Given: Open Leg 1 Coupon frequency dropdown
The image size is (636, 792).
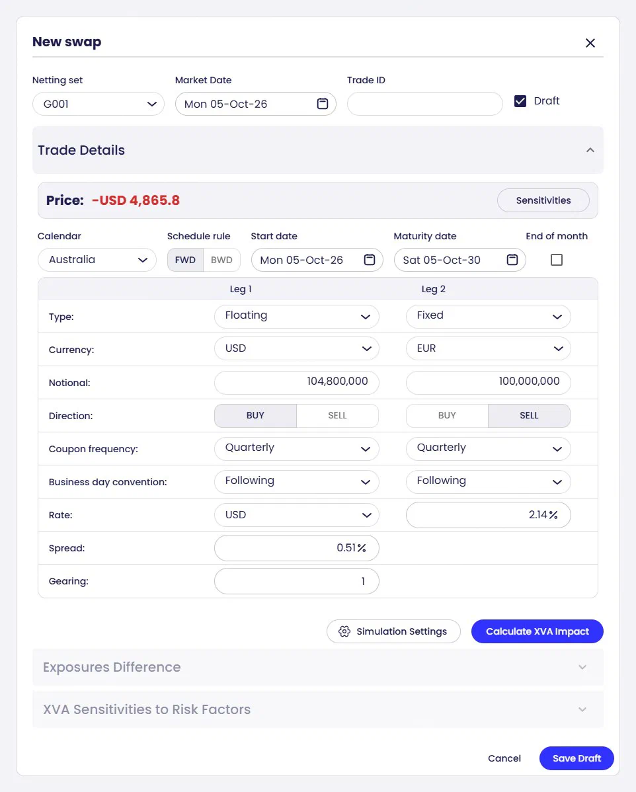Looking at the screenshot, I should [x=297, y=448].
